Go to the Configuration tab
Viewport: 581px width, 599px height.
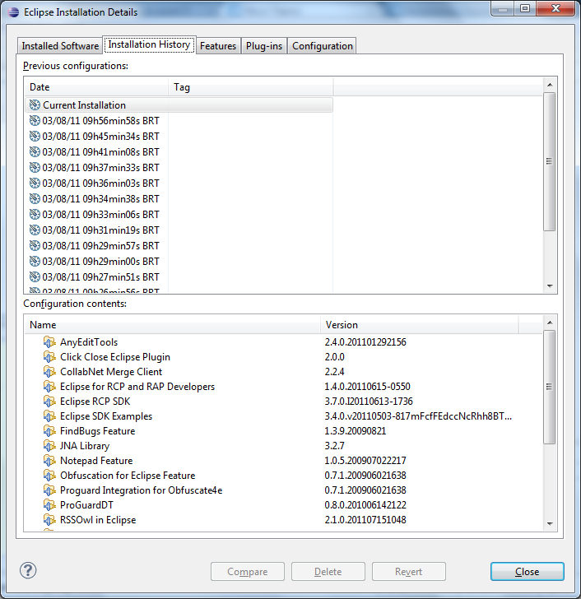pyautogui.click(x=322, y=46)
